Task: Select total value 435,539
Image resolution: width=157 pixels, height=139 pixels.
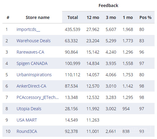Action: point(73,29)
